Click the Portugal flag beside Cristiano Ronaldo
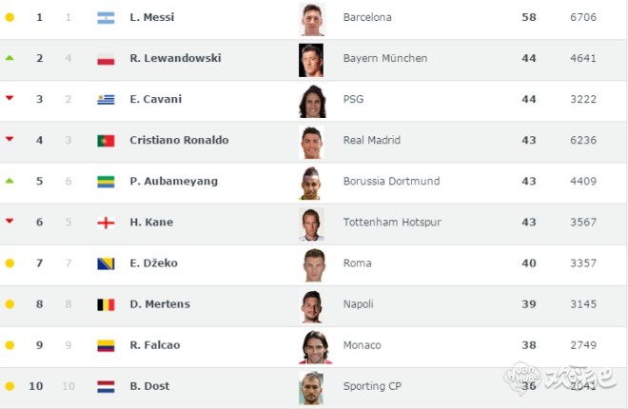Screen dimensions: 628x409 pyautogui.click(x=106, y=141)
